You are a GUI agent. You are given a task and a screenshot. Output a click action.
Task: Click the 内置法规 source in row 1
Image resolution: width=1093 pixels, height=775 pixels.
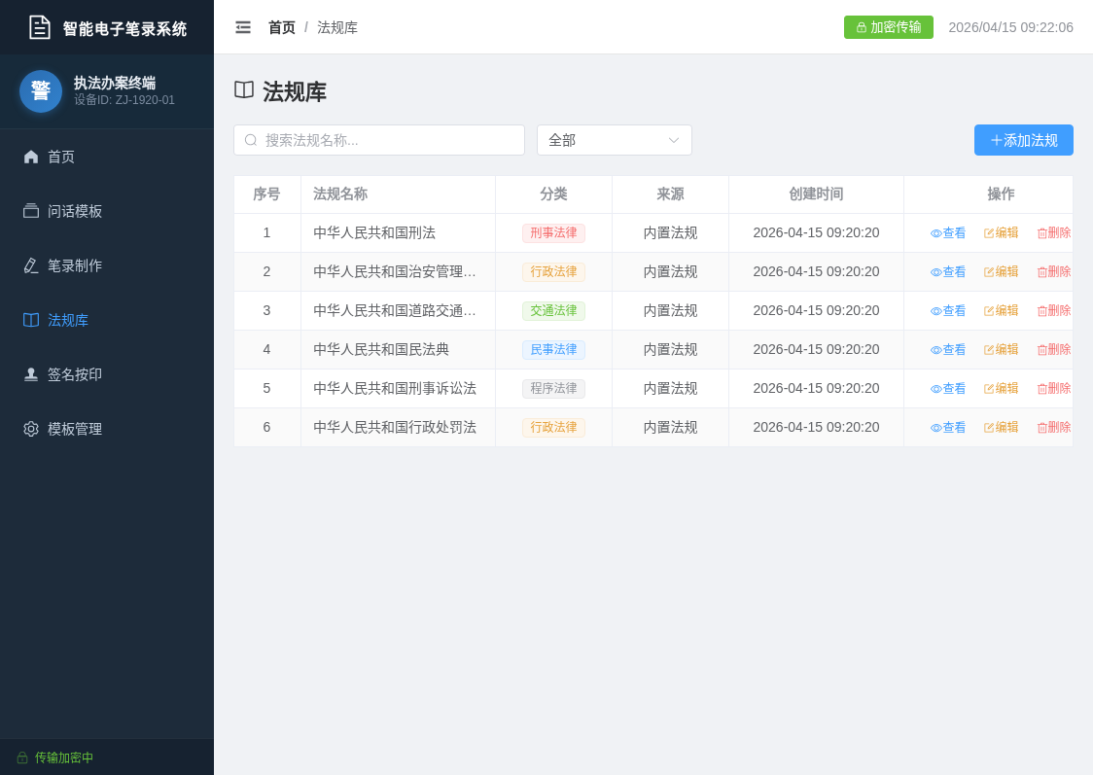tap(671, 232)
